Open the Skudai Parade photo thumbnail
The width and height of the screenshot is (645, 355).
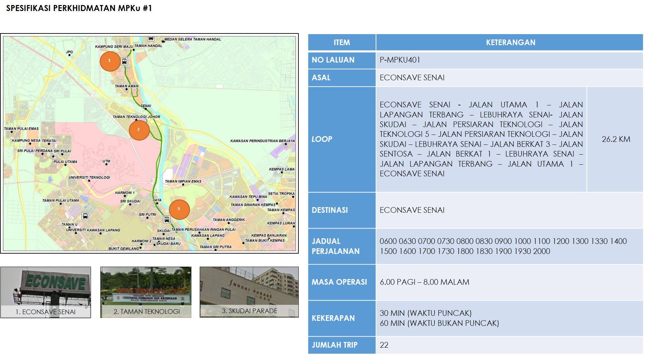[x=249, y=292]
